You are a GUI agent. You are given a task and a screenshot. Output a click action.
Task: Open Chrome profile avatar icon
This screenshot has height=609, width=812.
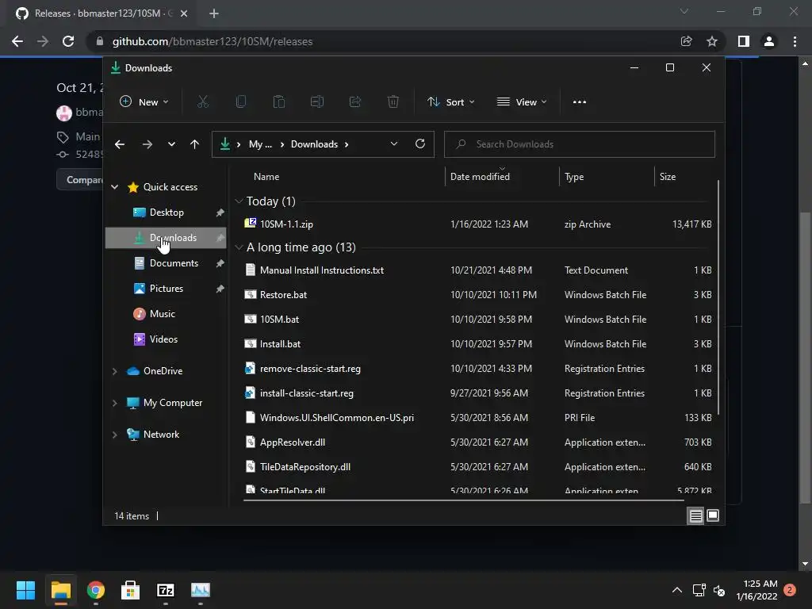769,41
